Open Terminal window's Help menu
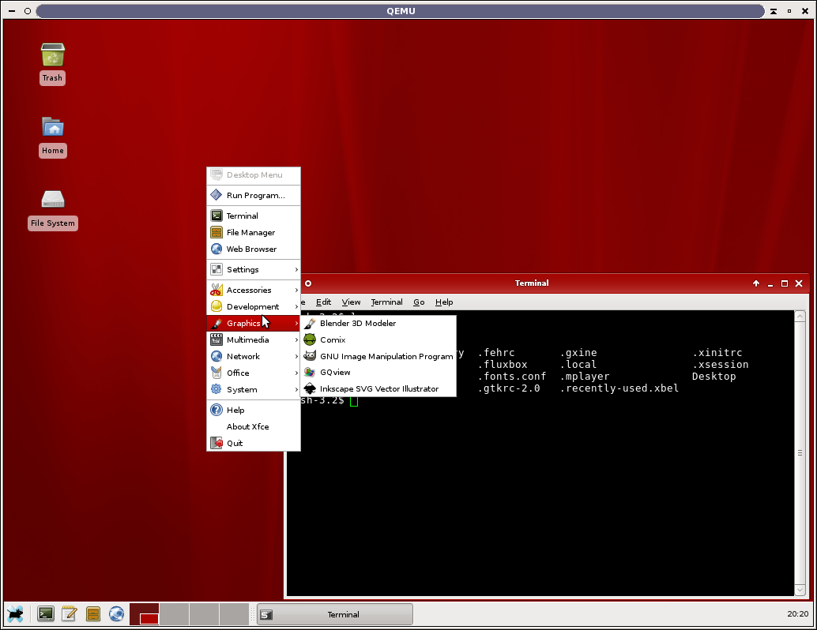The width and height of the screenshot is (817, 630). 444,302
